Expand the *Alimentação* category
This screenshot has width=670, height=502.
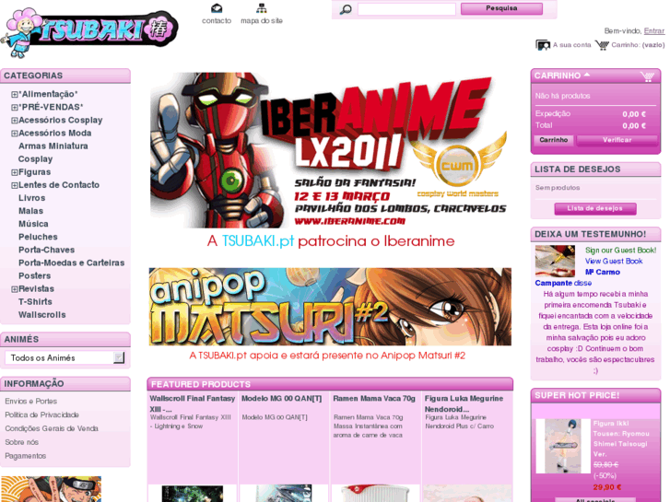15,95
